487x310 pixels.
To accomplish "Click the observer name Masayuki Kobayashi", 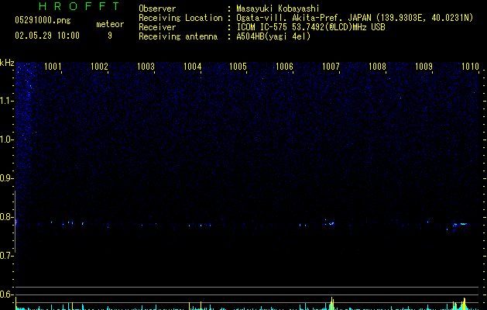I will pyautogui.click(x=278, y=9).
